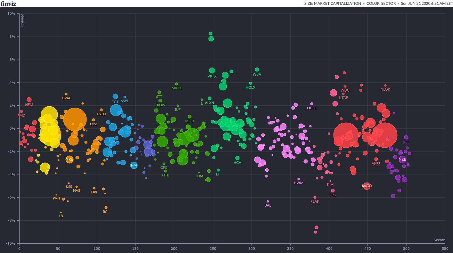Click the TROW ticker label

[x=160, y=105]
